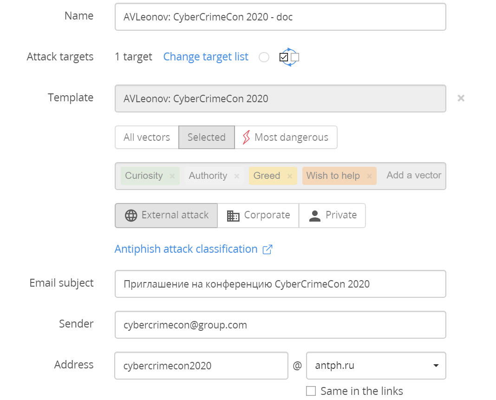Click the external link icon after classification

click(268, 249)
